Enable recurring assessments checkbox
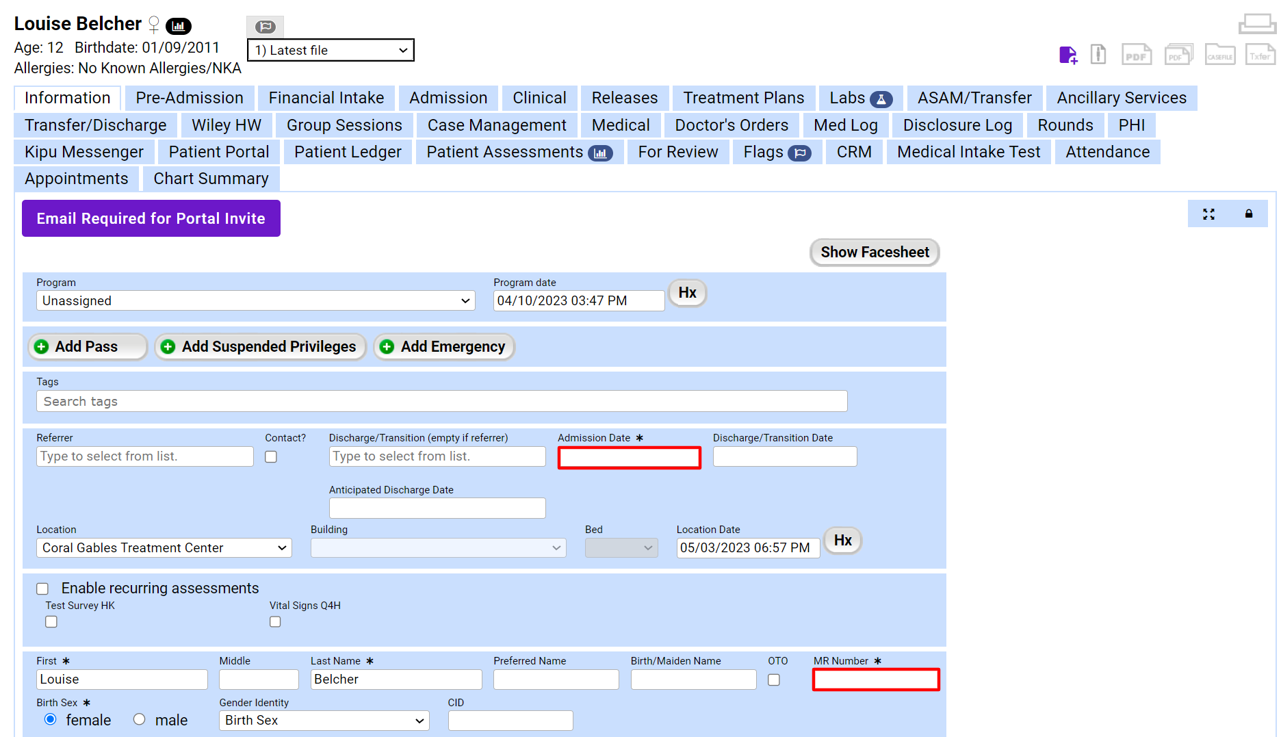 [x=42, y=589]
